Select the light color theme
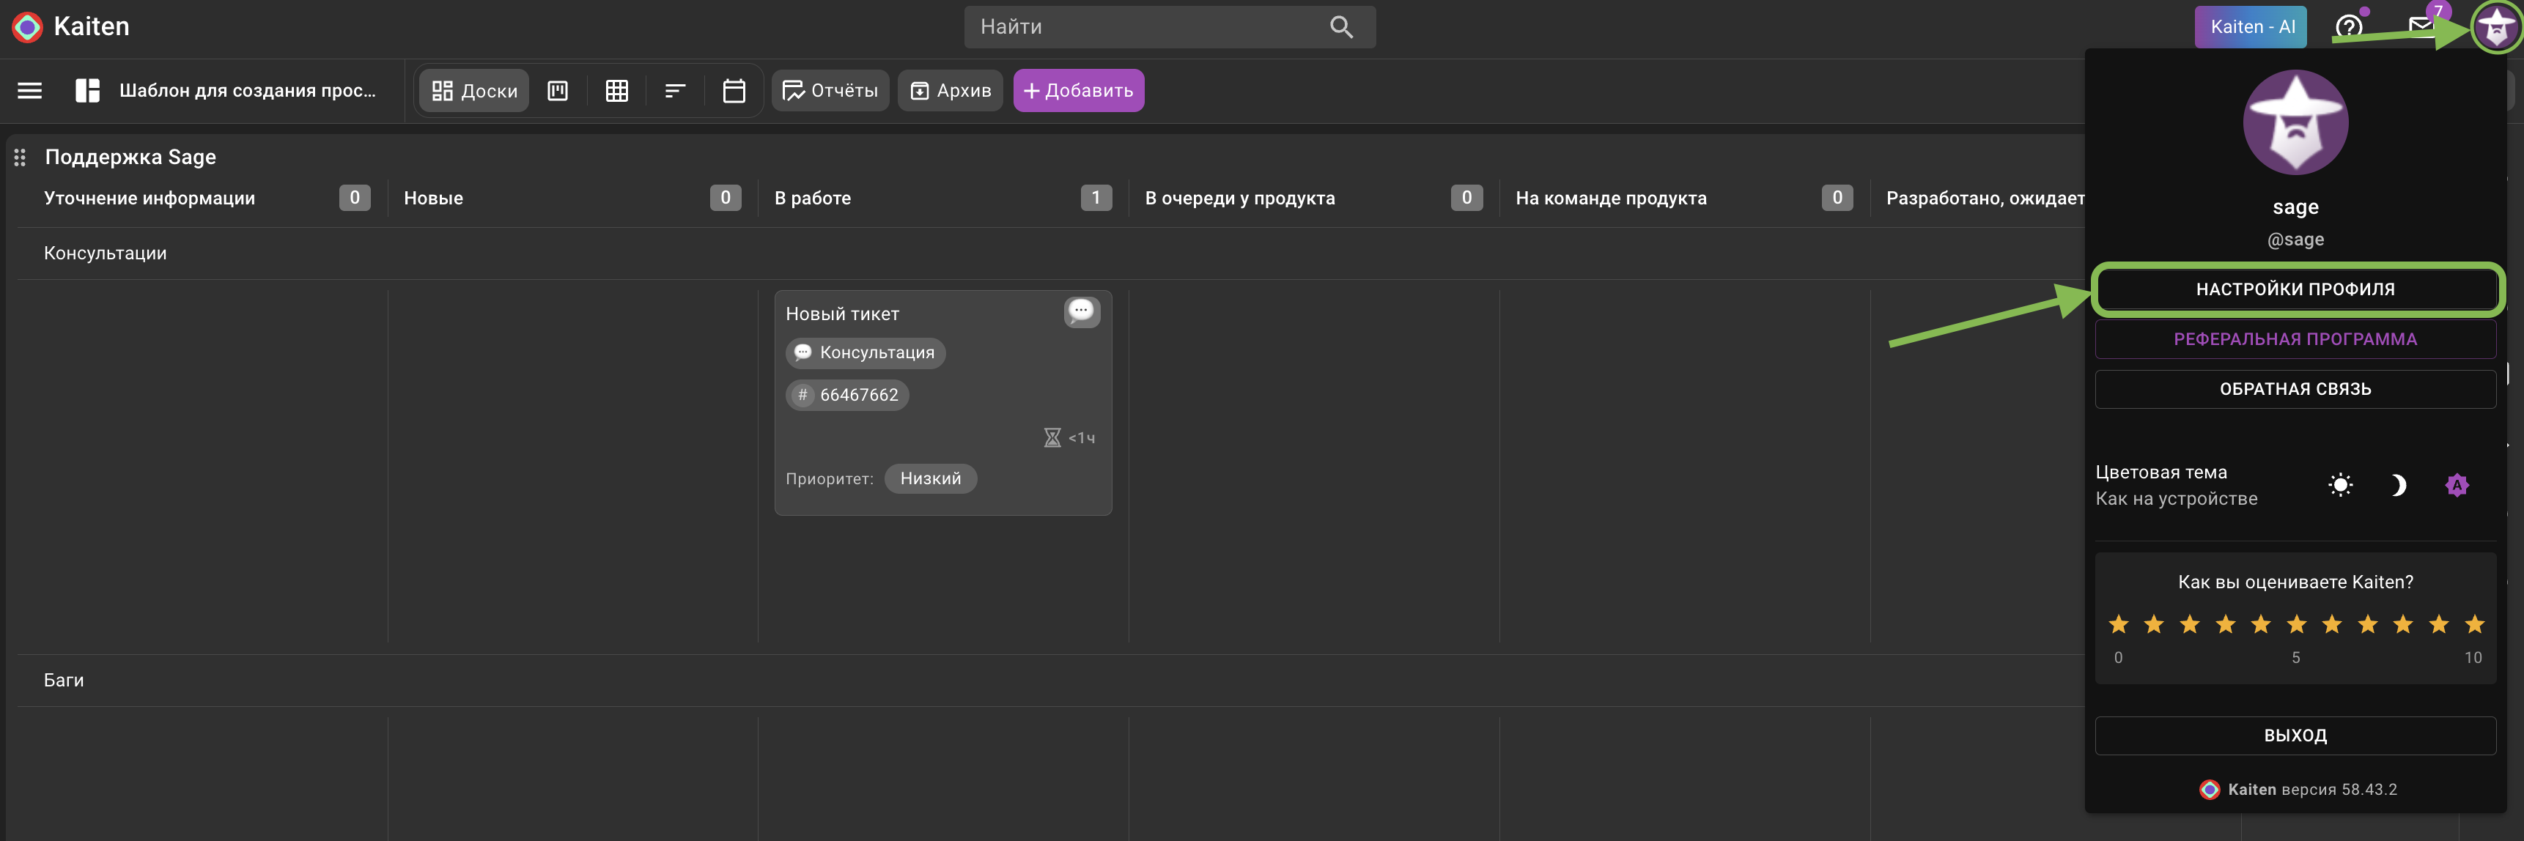Screen dimensions: 2524x841 coord(2340,485)
